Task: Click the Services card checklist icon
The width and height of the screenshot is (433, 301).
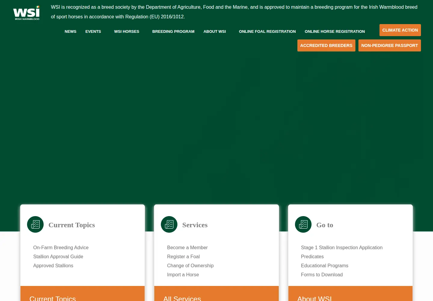Action: [169, 225]
